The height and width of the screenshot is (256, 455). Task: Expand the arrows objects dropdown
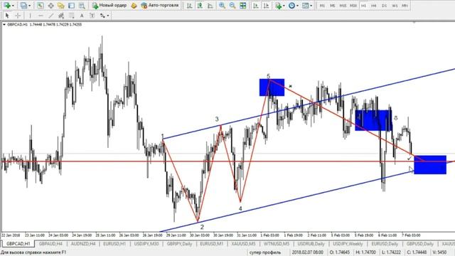coord(108,16)
